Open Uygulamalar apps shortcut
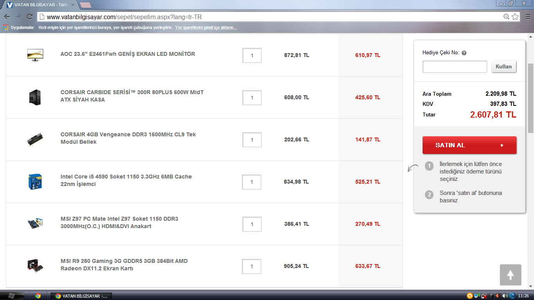 18,28
